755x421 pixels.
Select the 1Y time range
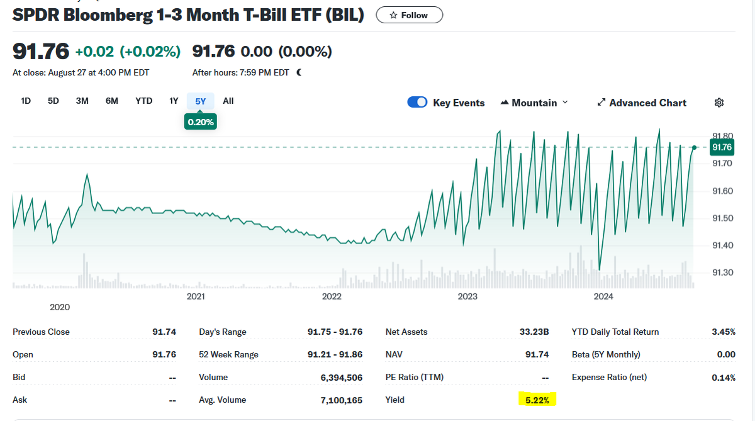pyautogui.click(x=174, y=101)
